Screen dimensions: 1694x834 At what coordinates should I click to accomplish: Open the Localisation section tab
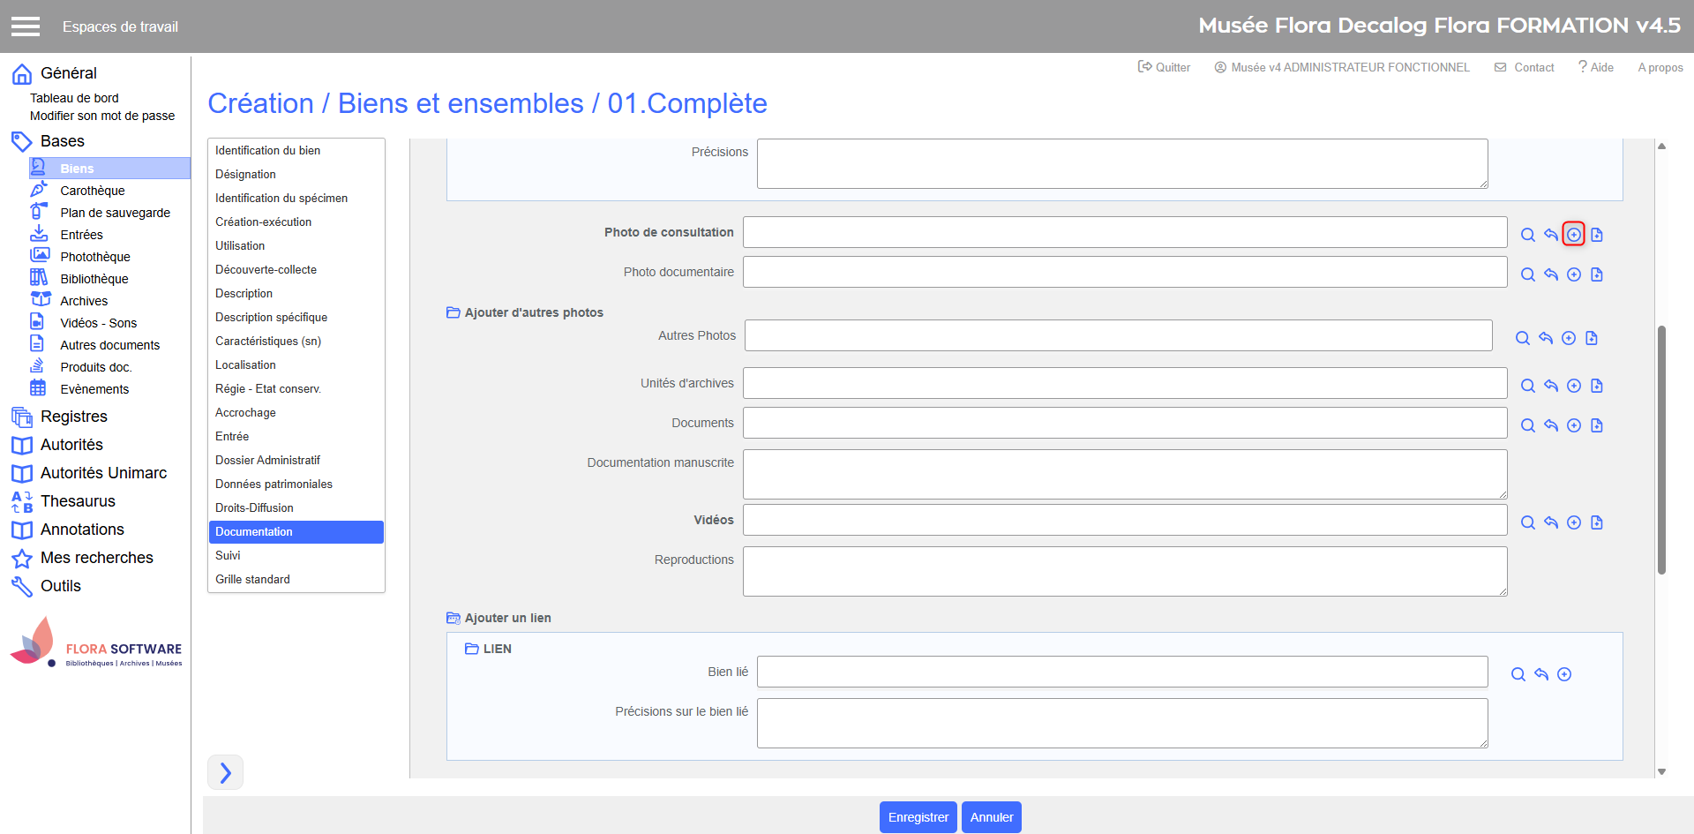click(x=245, y=364)
